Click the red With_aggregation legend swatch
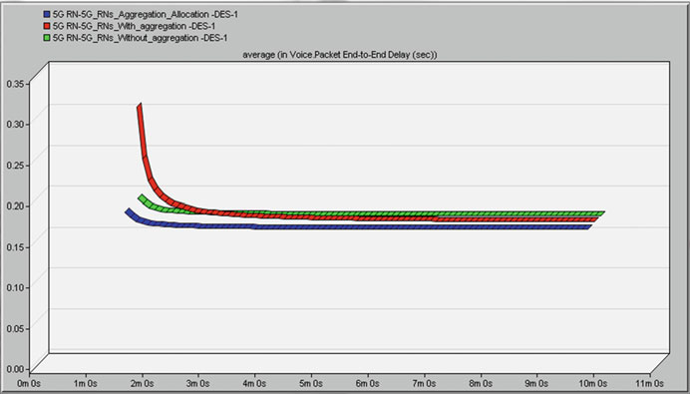690x394 pixels. point(47,26)
